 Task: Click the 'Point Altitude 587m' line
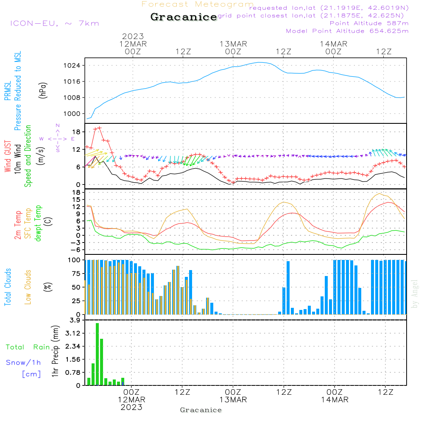[369, 23]
